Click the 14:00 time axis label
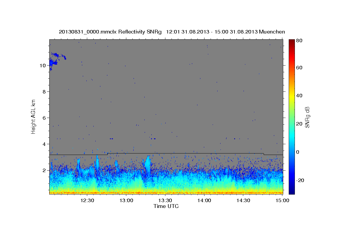The height and width of the screenshot is (233, 350). [204, 201]
